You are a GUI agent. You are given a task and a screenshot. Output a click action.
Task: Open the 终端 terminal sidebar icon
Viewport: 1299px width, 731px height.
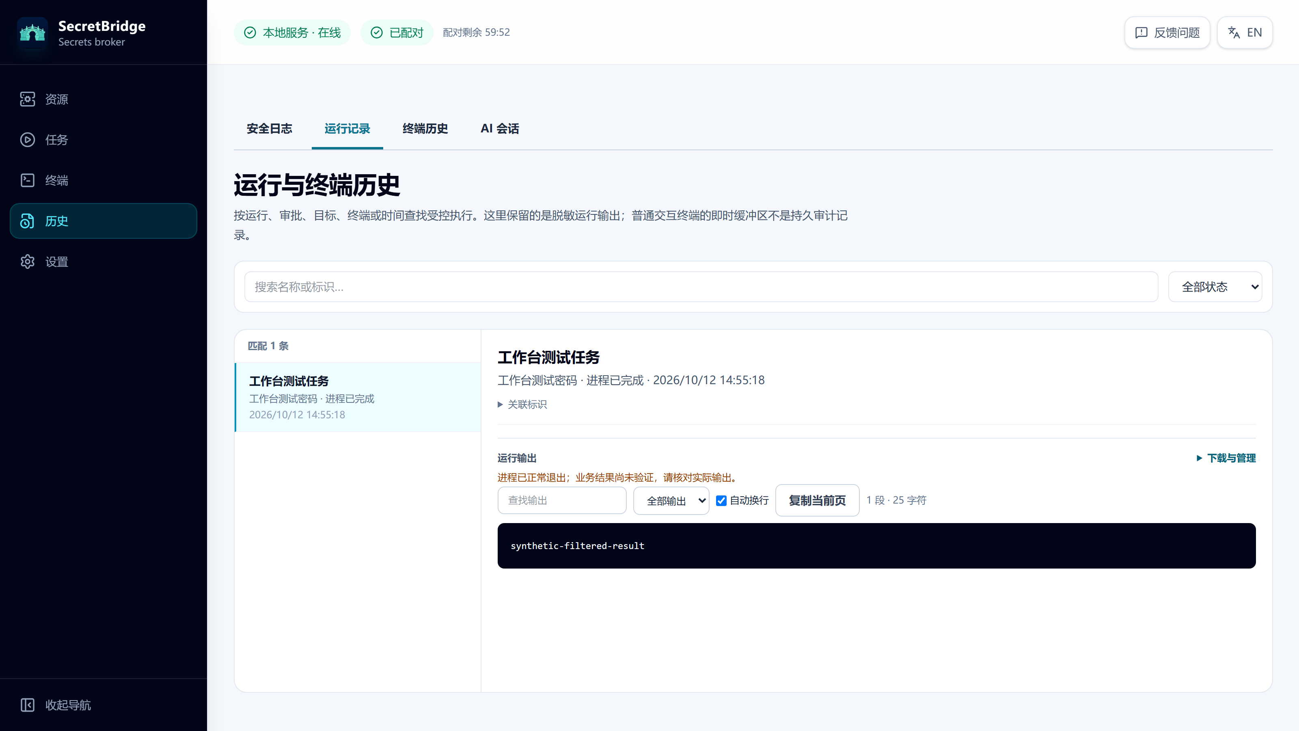click(x=27, y=180)
